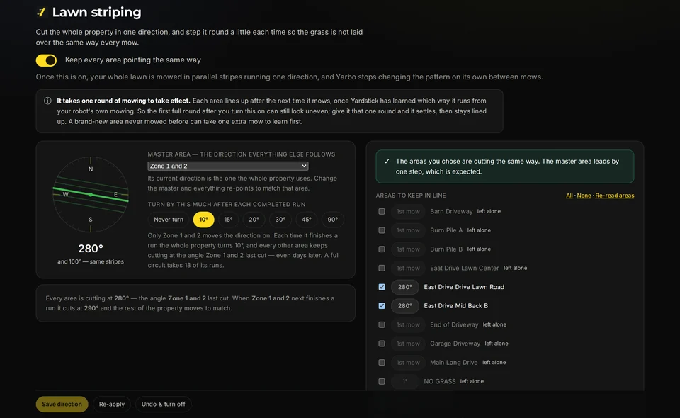680x418 pixels.
Task: Pick the 90° turn option
Action: tap(333, 220)
